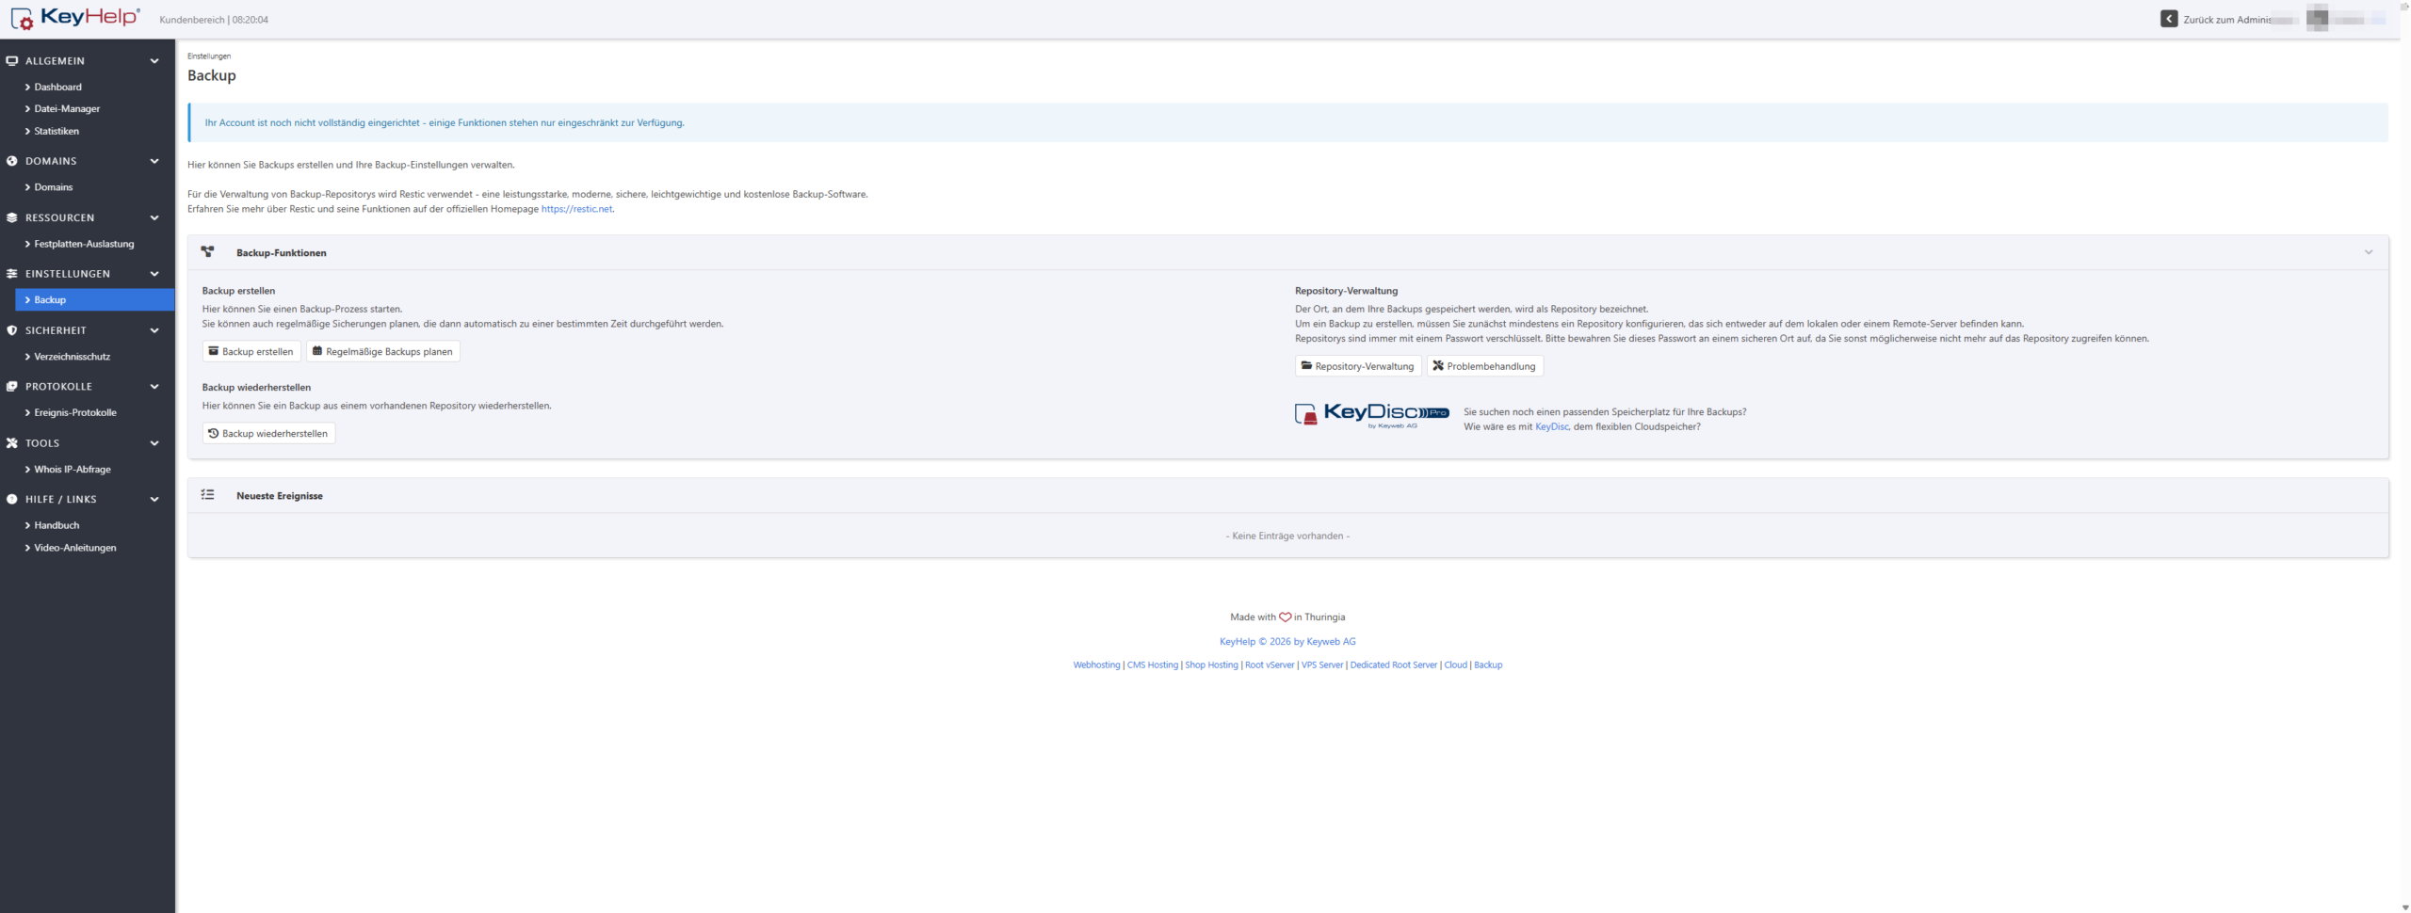The height and width of the screenshot is (913, 2411).
Task: Open Dedicated Root Server footer link
Action: 1394,665
